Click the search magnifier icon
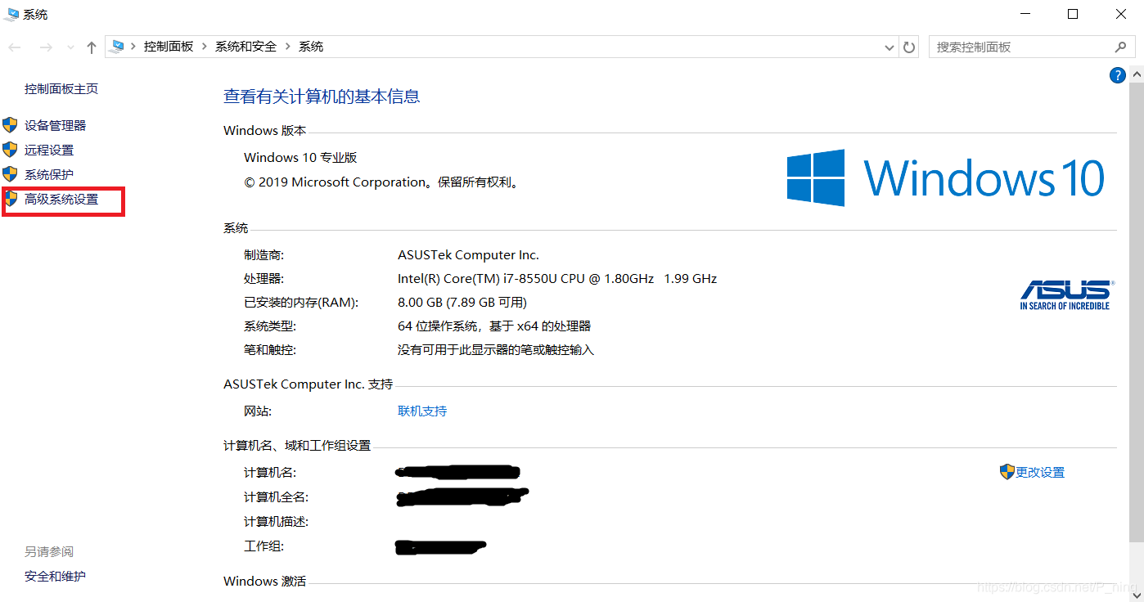This screenshot has width=1144, height=602. [x=1121, y=47]
